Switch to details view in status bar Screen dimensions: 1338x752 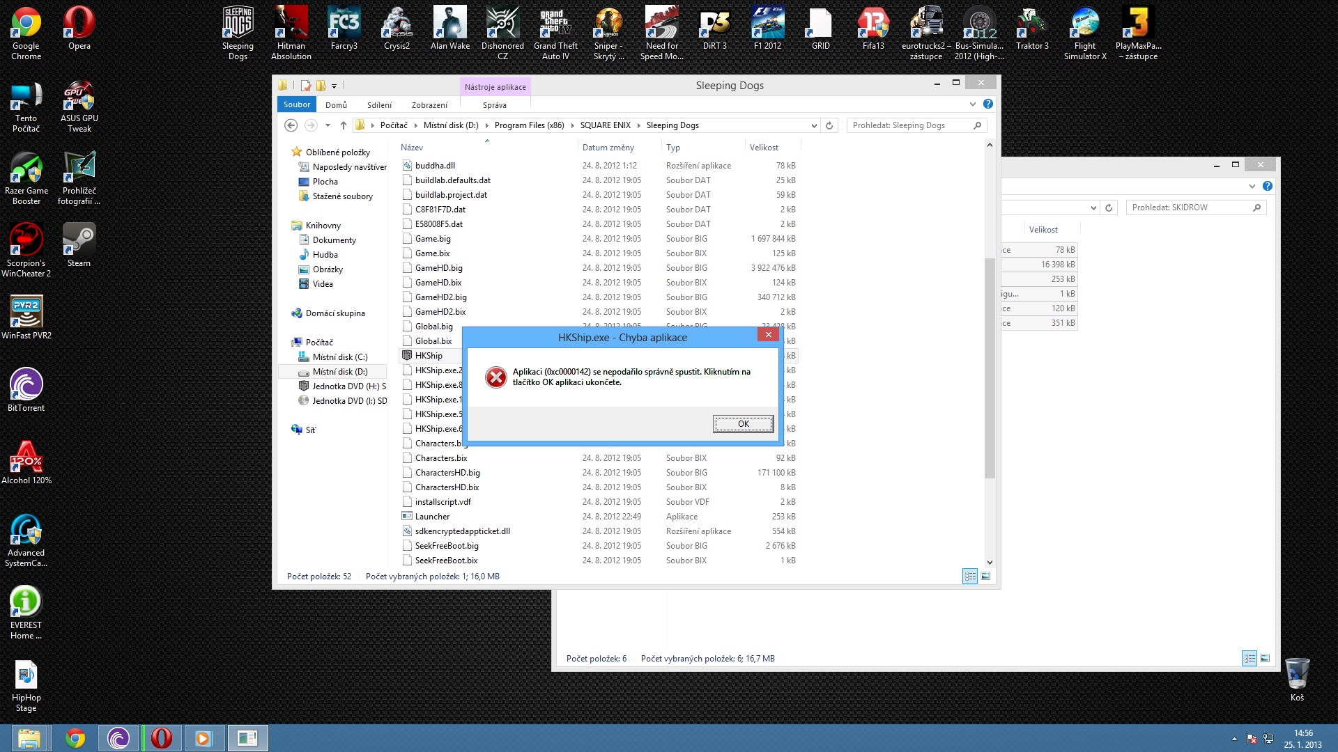(970, 576)
